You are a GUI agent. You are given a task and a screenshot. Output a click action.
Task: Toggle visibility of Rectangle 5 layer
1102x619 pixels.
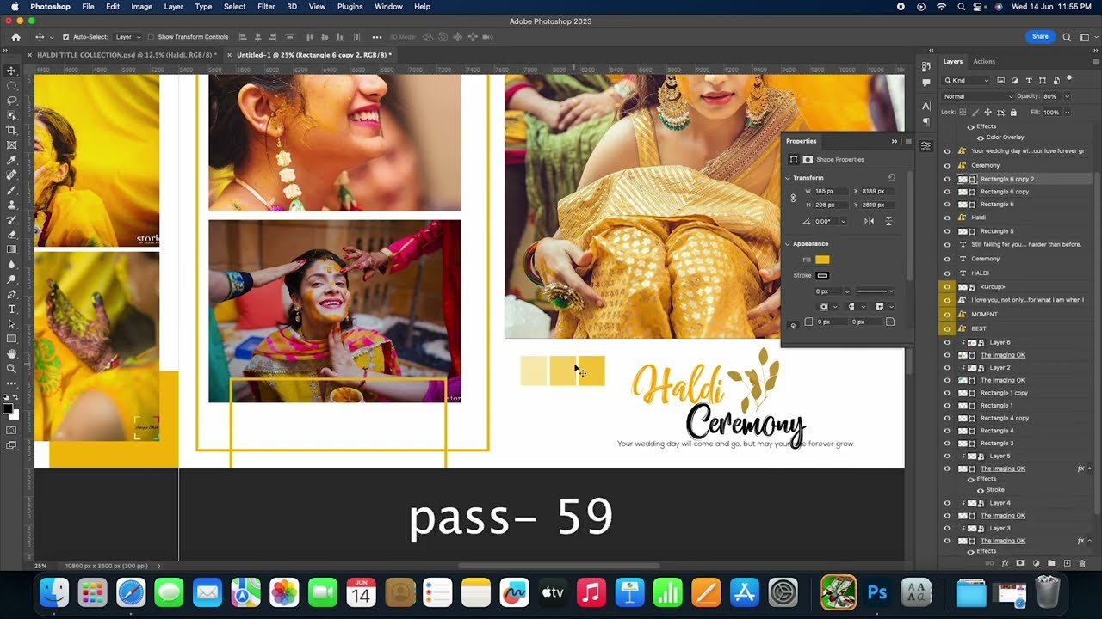(947, 231)
